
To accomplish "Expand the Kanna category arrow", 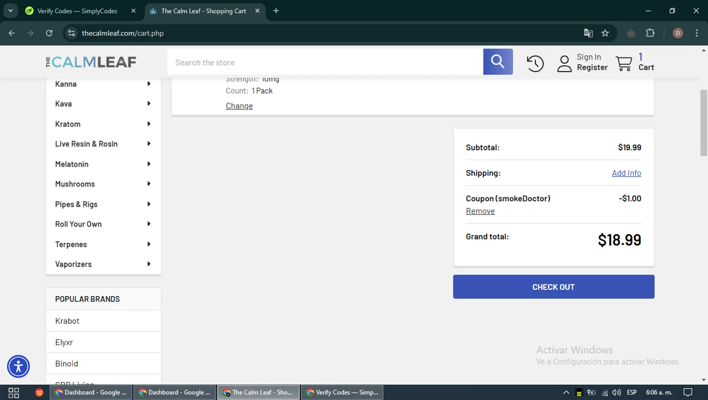I will coord(149,84).
